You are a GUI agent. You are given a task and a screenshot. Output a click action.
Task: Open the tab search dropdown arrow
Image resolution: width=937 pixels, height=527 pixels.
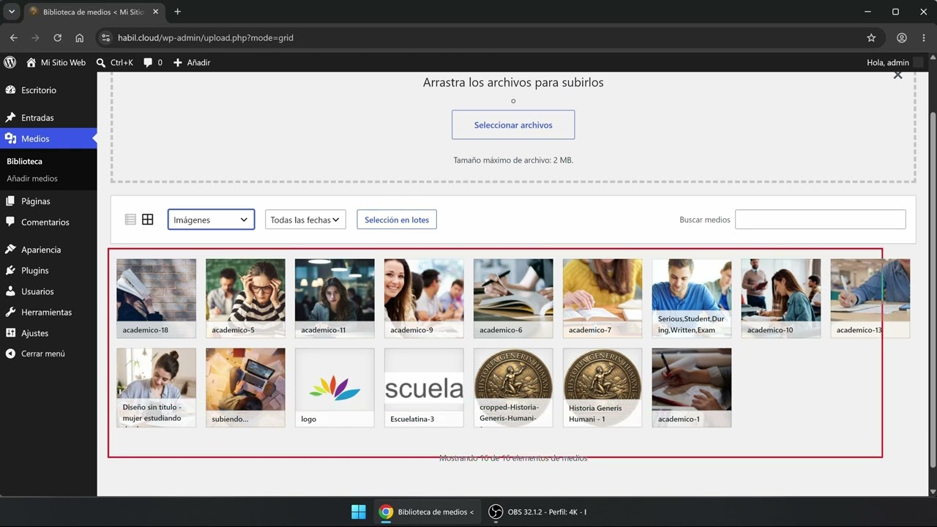pyautogui.click(x=11, y=12)
